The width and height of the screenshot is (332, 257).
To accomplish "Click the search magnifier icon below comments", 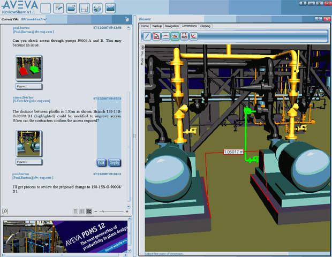I will tap(5, 211).
